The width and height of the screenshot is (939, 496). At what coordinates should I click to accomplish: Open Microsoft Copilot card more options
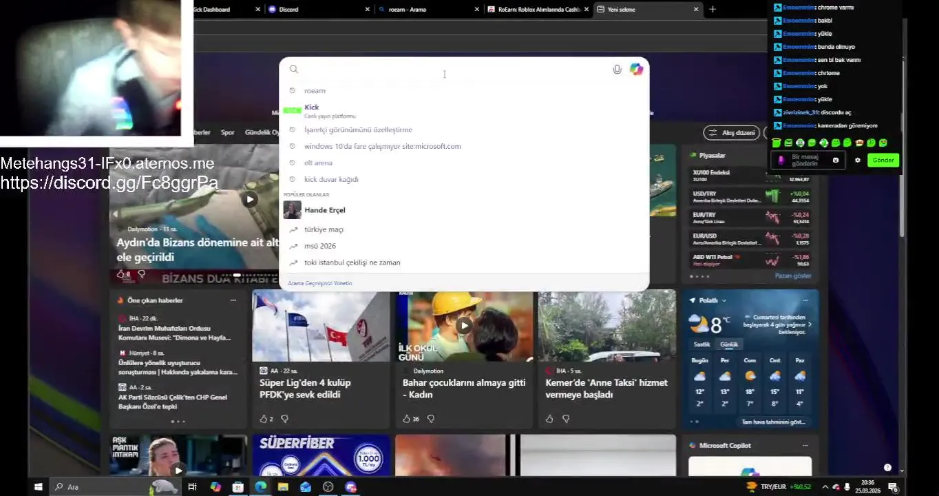(805, 446)
